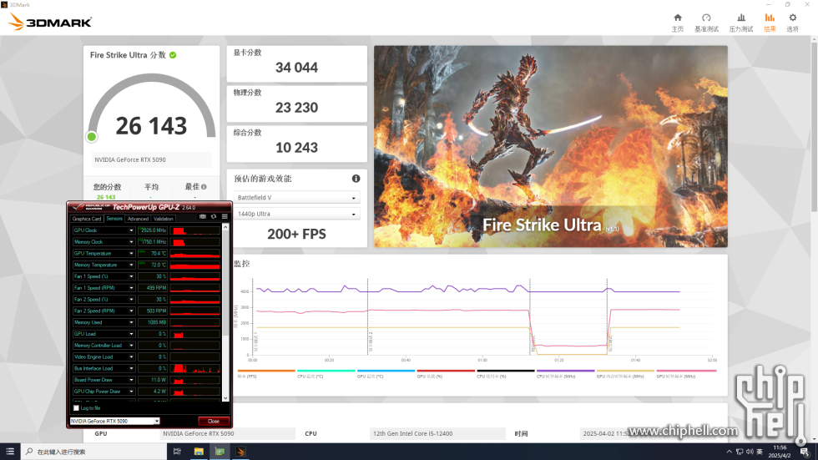Click the info icon beside 预估的游戏效能

pyautogui.click(x=356, y=179)
